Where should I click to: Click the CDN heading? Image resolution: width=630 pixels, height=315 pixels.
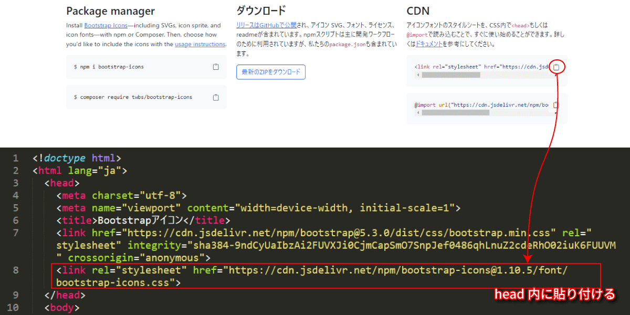(x=417, y=10)
